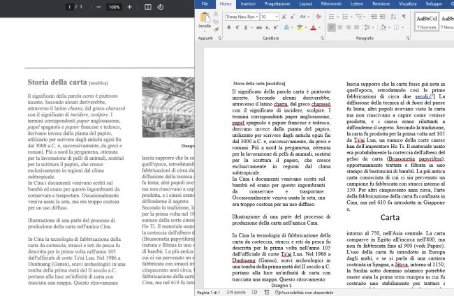Click the increase indent icon
Screen dimensions: 454x296
(383, 17)
